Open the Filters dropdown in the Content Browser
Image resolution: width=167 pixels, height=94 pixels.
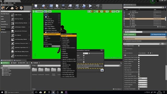point(34,66)
